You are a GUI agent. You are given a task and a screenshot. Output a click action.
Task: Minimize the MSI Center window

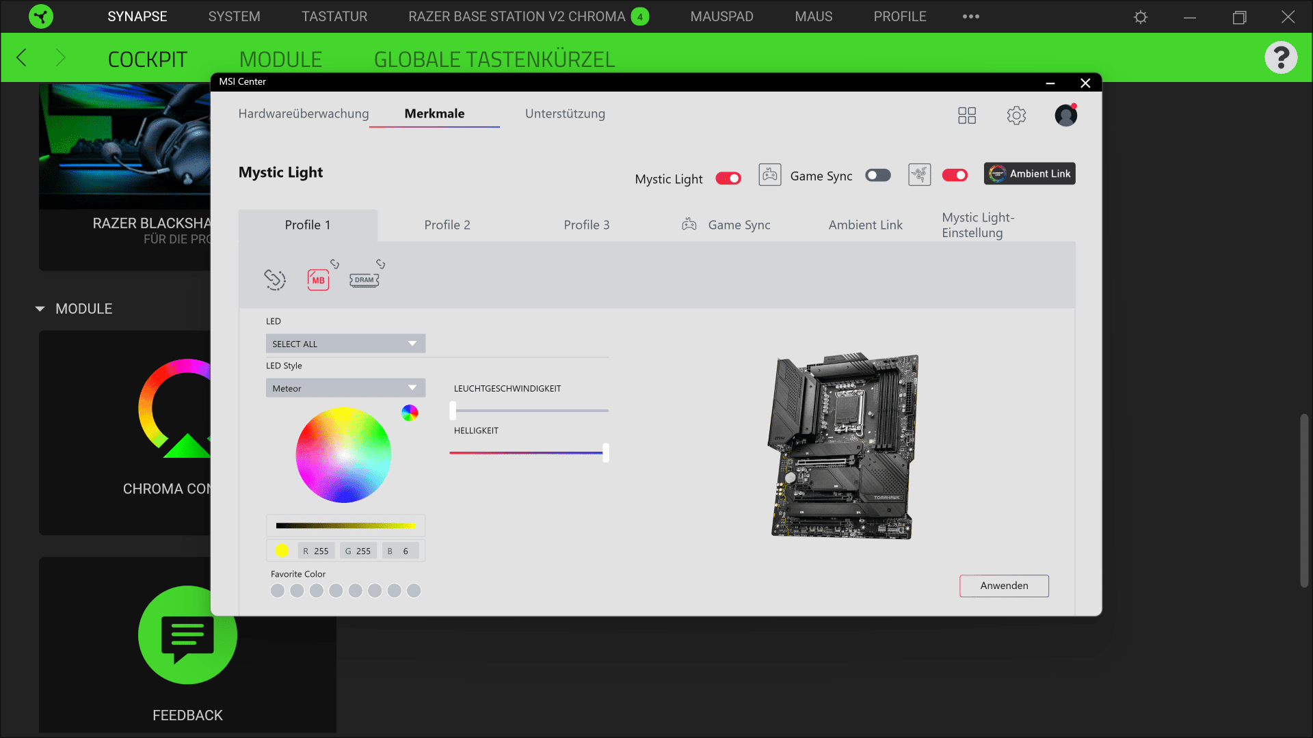[x=1050, y=83]
